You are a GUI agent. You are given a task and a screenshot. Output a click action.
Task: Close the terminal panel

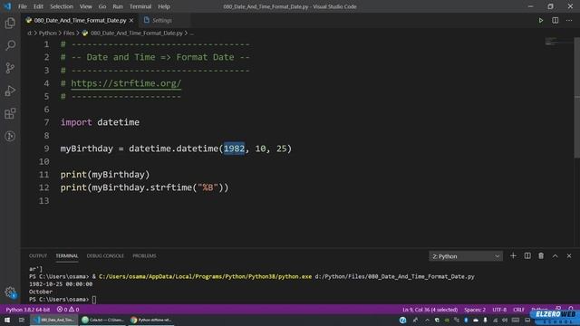click(569, 255)
